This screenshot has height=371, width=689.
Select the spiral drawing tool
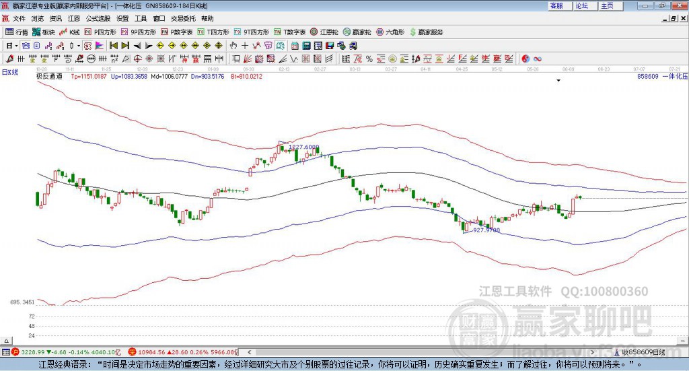click(x=68, y=59)
